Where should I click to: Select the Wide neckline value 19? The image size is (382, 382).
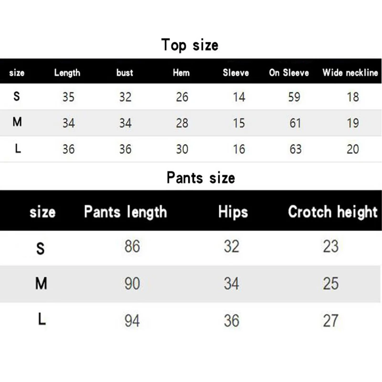(x=353, y=123)
